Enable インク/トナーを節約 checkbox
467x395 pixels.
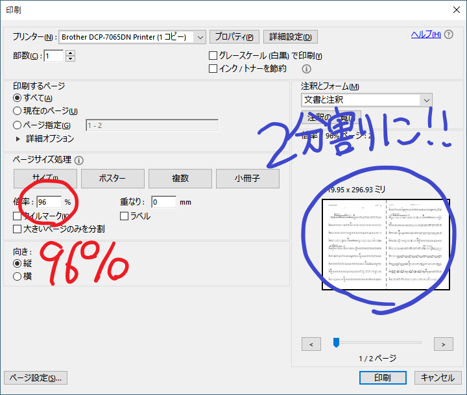[x=213, y=69]
